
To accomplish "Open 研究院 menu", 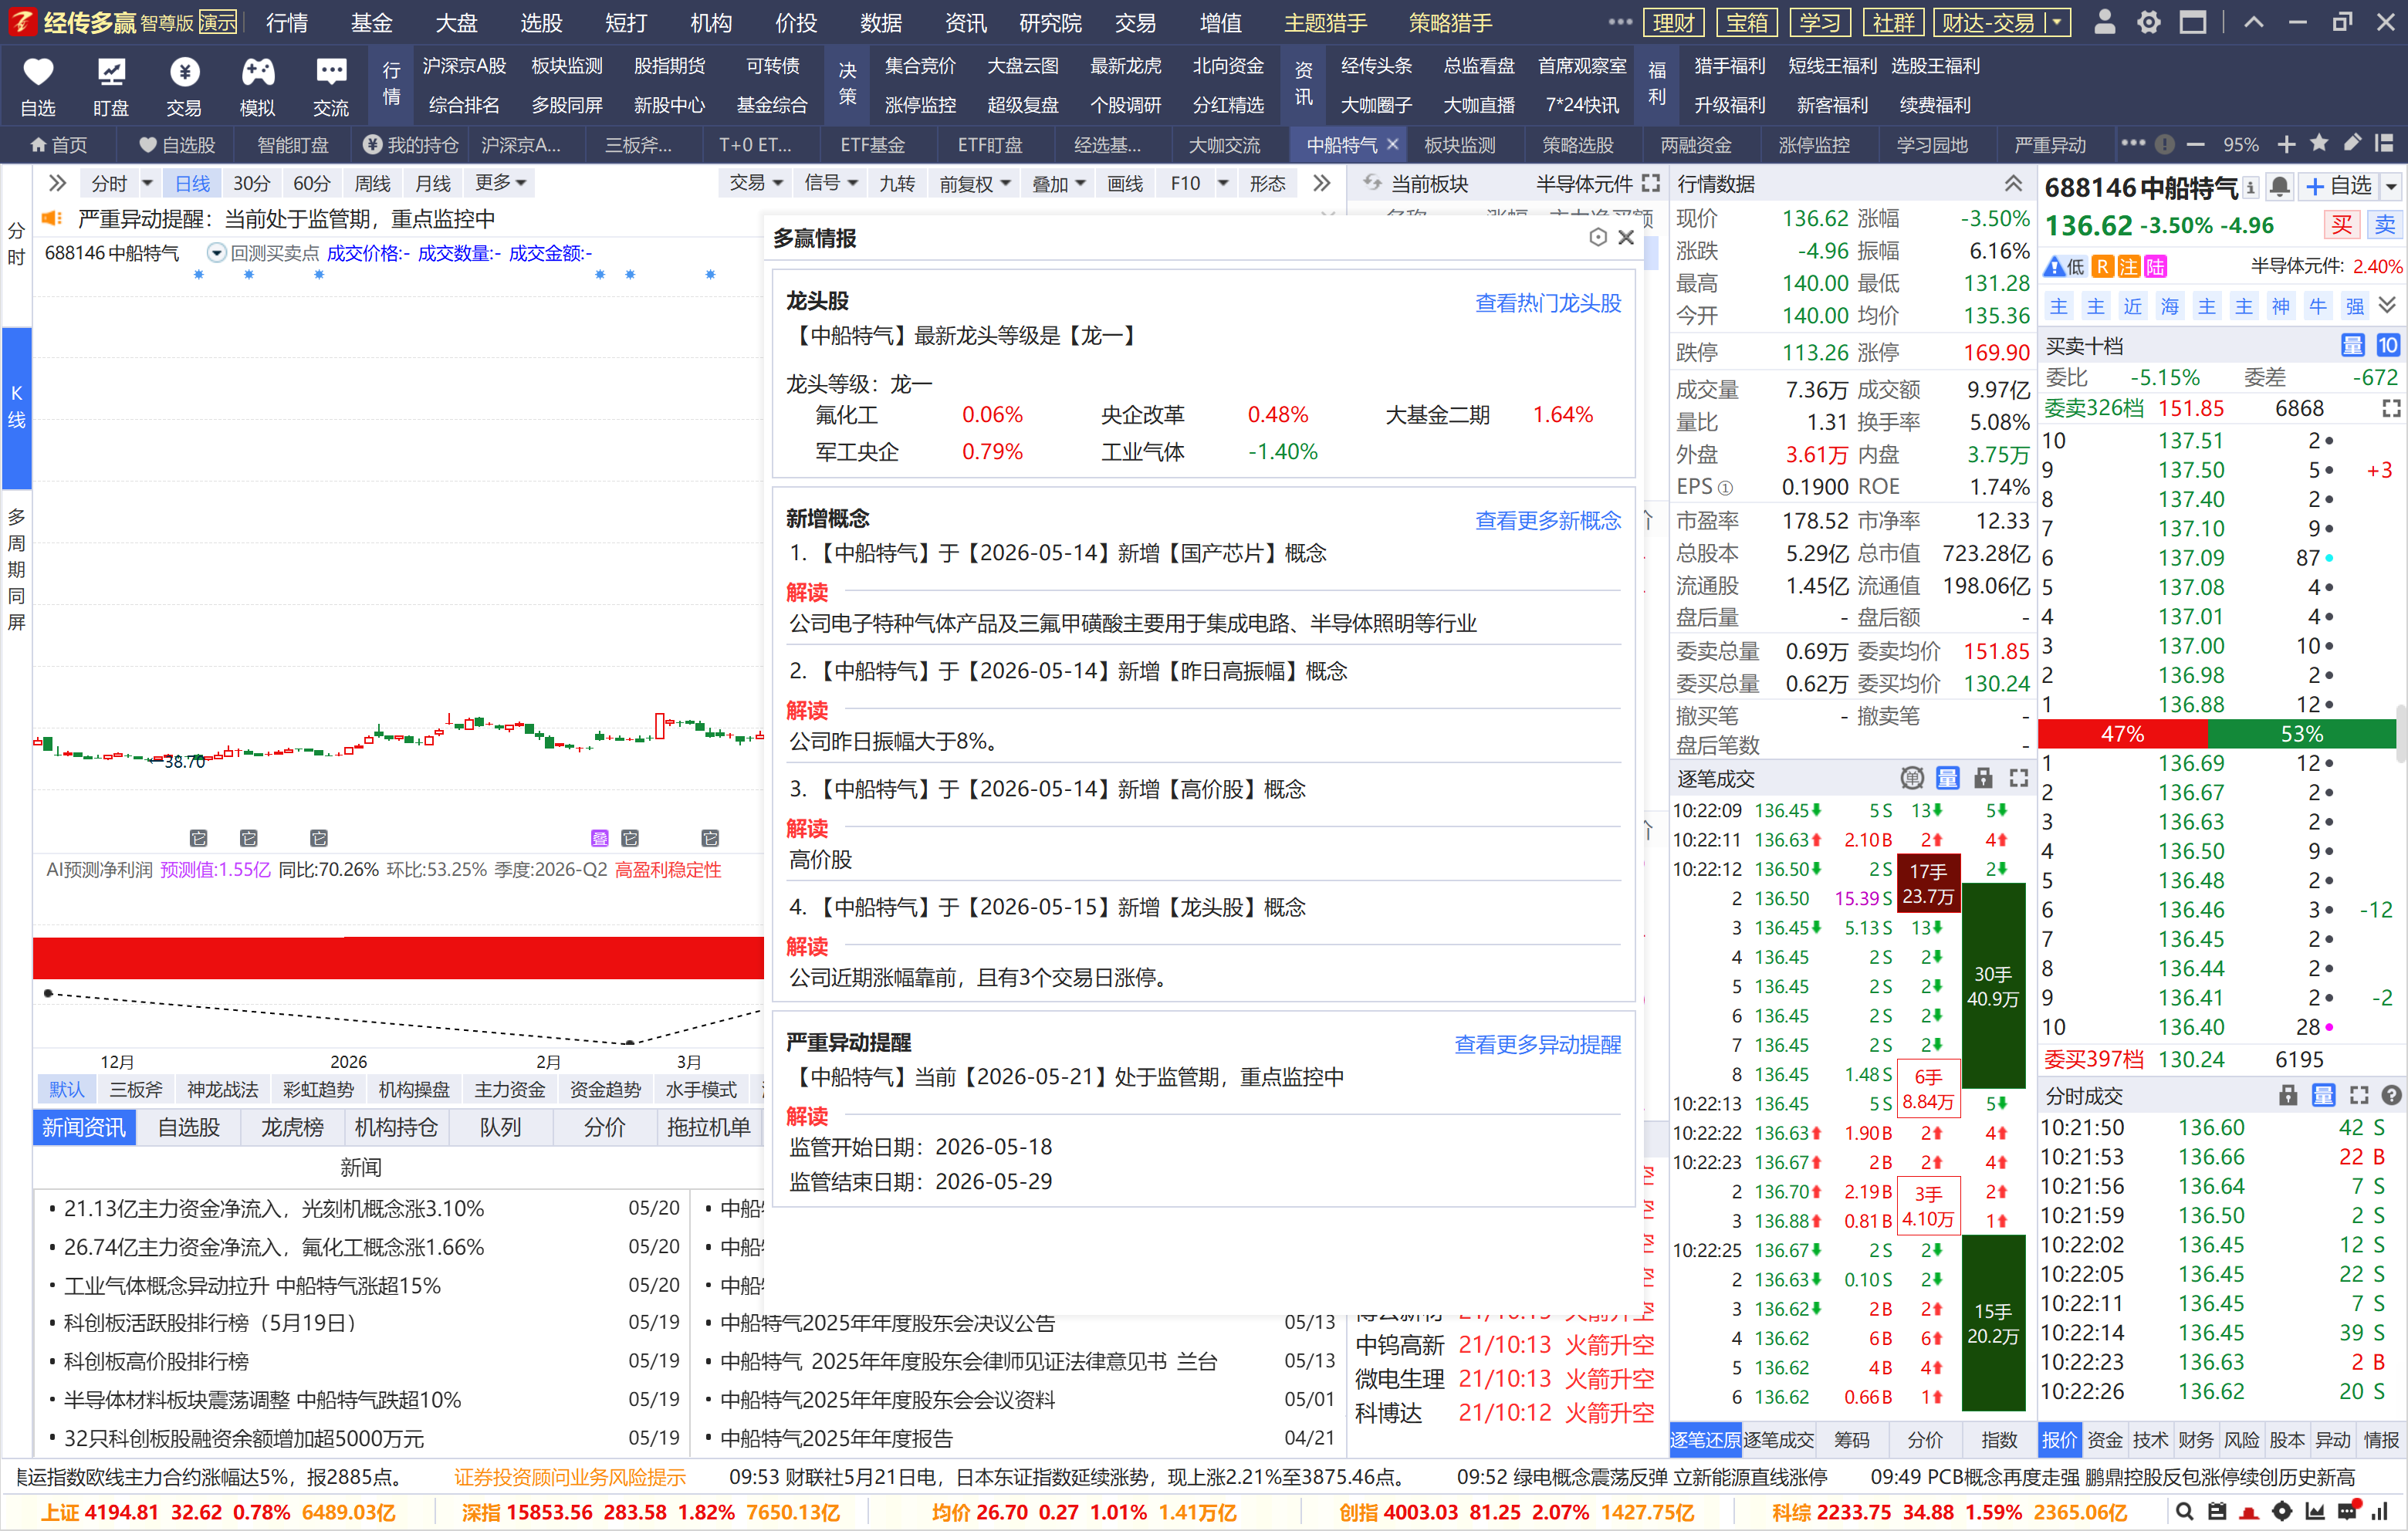I will tap(1050, 22).
